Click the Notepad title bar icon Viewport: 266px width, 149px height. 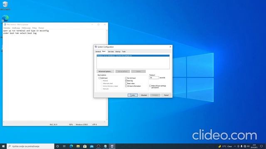click(x=5, y=24)
